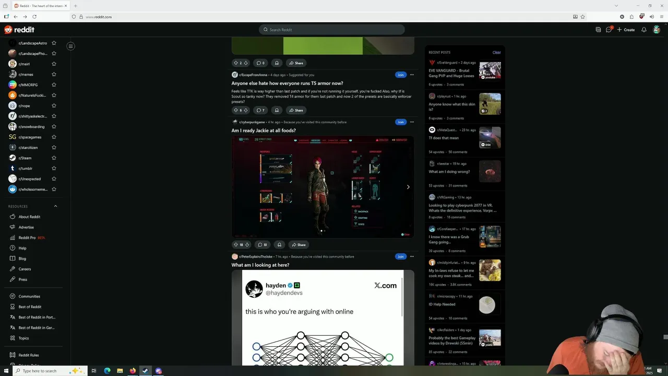Open the Help page
The width and height of the screenshot is (668, 376).
(22, 248)
